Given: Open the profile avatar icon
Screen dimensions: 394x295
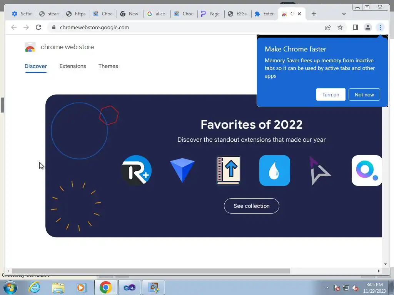Looking at the screenshot, I should click(367, 27).
